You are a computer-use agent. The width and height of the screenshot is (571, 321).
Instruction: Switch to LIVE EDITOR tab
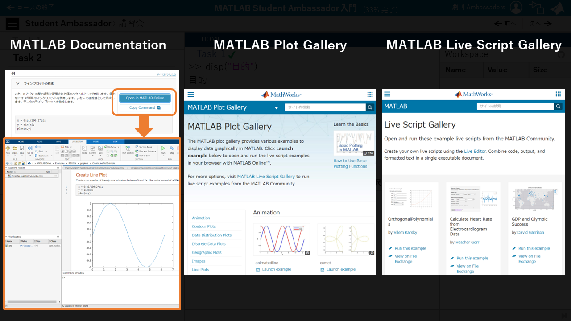[x=77, y=142]
